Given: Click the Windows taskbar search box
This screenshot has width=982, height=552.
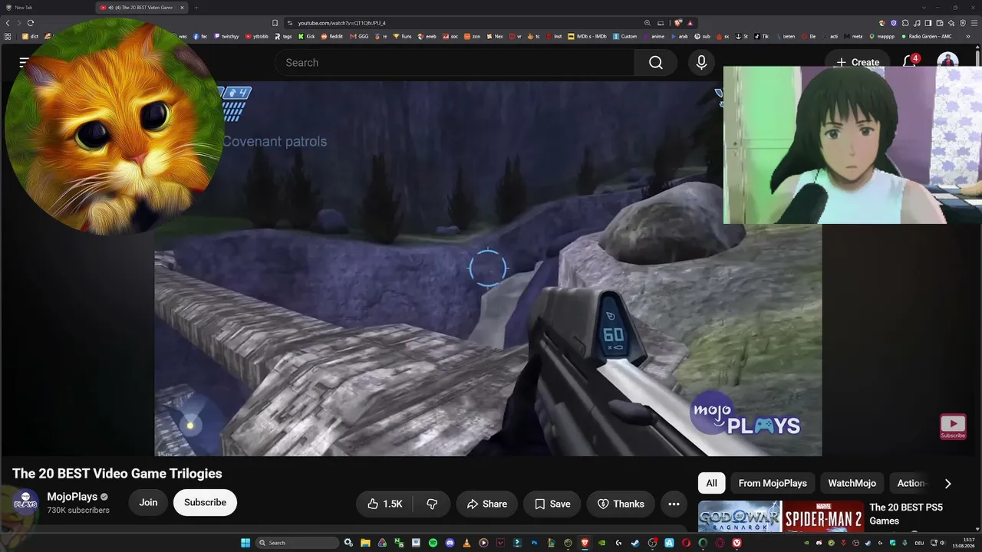Looking at the screenshot, I should 298,543.
